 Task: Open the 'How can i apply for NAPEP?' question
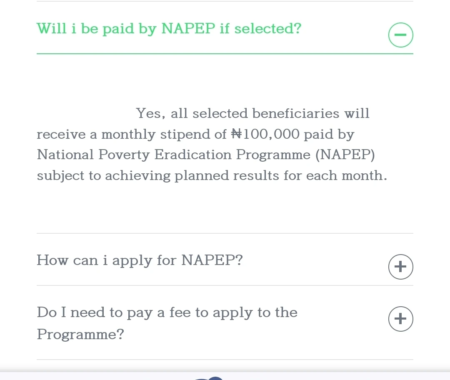(x=140, y=260)
